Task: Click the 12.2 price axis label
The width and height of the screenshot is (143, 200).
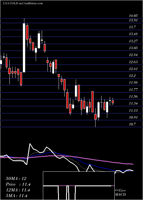Action: (x=132, y=76)
